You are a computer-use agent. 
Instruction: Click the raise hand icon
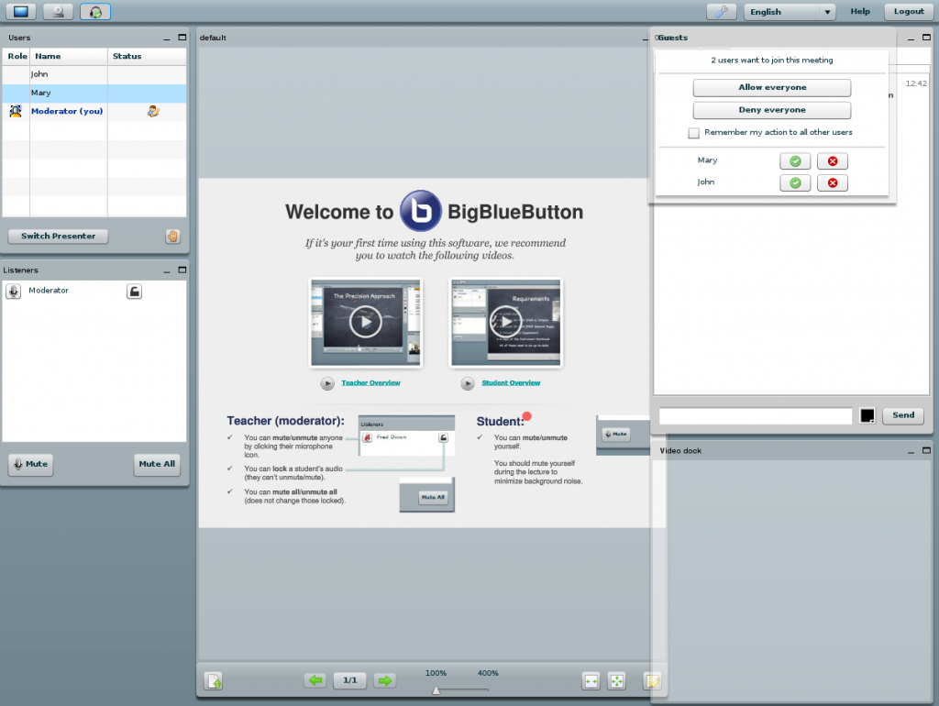coord(172,237)
